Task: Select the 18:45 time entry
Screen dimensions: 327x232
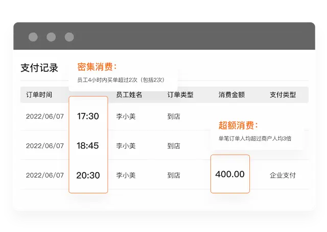Action: (88, 146)
